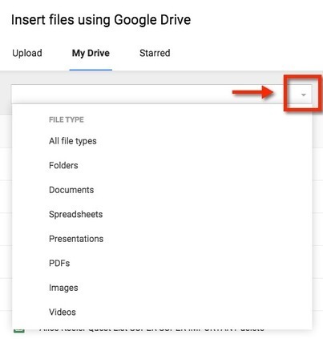Focus the Drive search input field
The height and width of the screenshot is (339, 323).
153,95
